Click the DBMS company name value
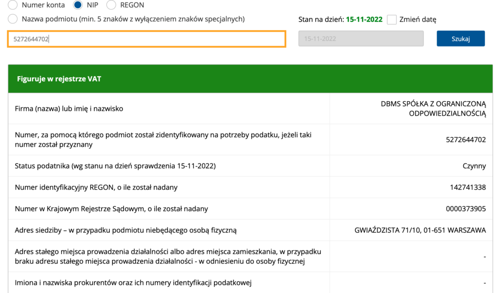 (x=433, y=108)
